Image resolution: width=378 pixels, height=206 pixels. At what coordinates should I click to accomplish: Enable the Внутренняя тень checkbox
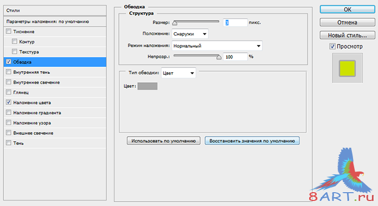[8, 72]
